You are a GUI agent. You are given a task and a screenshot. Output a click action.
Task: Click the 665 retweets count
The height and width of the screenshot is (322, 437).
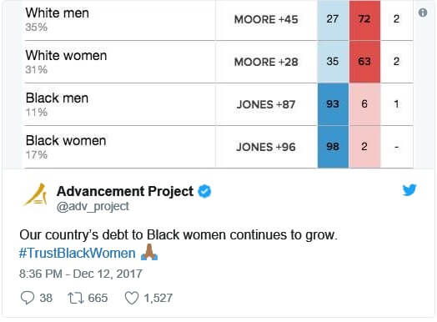pos(98,298)
